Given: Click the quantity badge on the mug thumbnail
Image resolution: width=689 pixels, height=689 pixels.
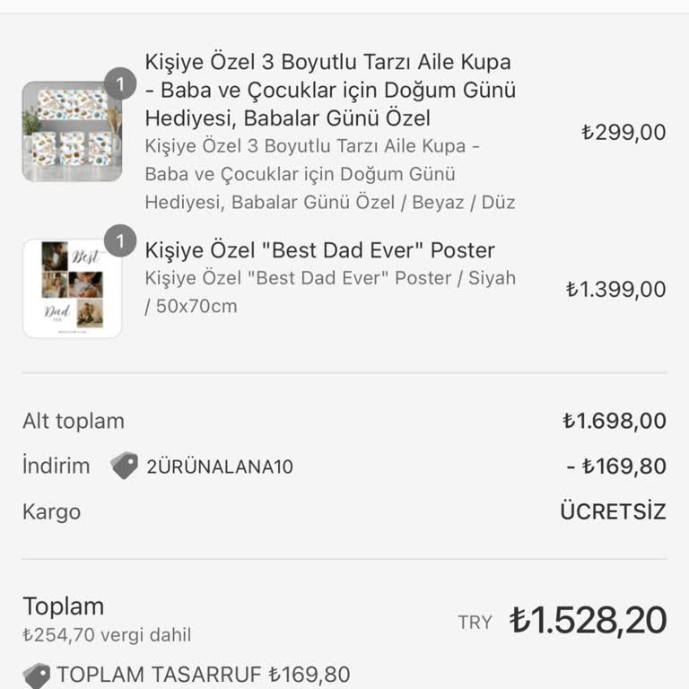Looking at the screenshot, I should click(120, 84).
